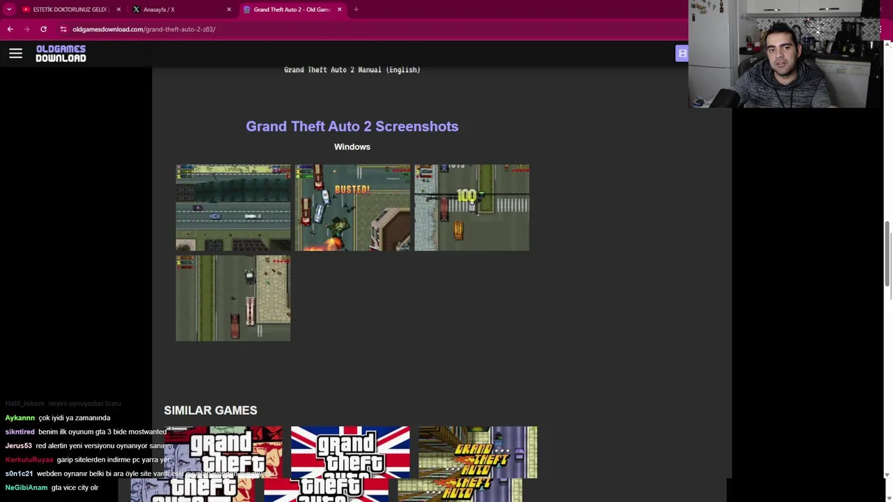Open the Union Jack Grand Theft Auto game

click(x=350, y=452)
